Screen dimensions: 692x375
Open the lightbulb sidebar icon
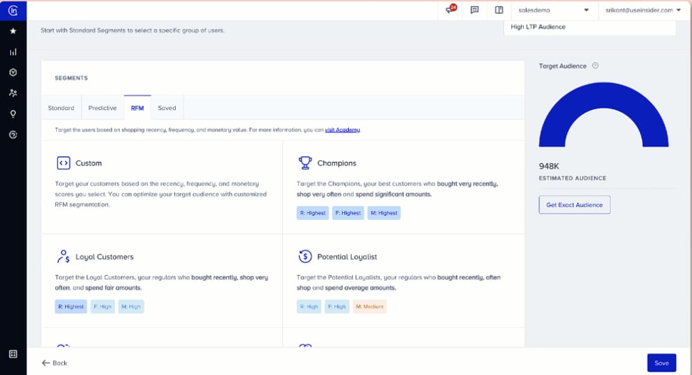[12, 114]
